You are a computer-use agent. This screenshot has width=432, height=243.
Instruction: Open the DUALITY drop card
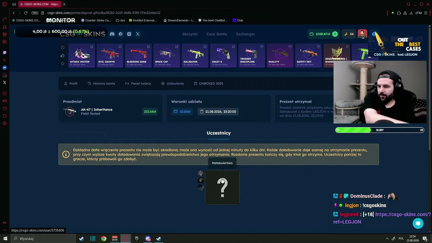[280, 55]
